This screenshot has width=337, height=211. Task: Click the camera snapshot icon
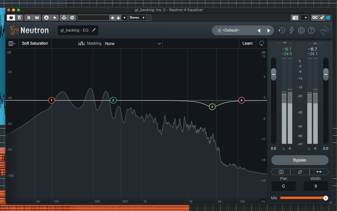(295, 18)
